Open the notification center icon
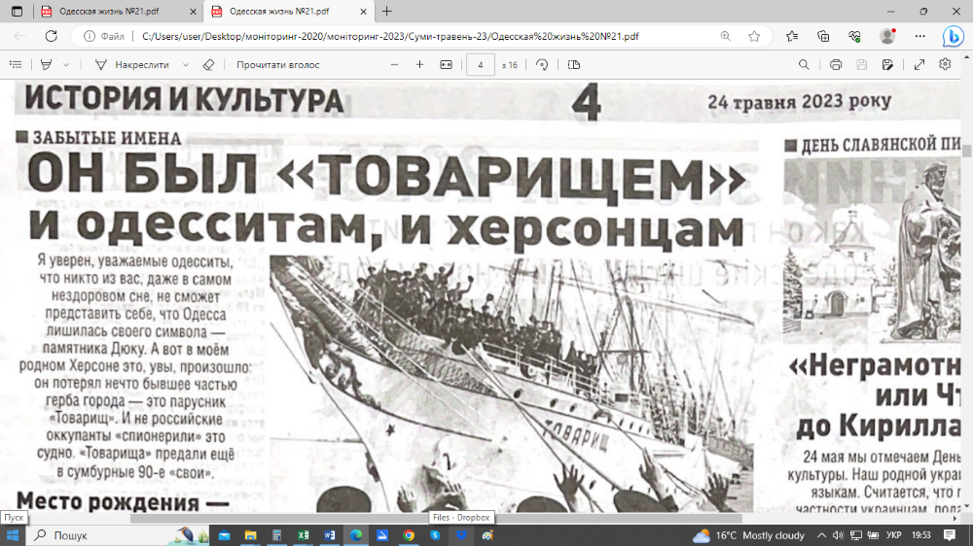Screen dimensions: 973x546 pyautogui.click(x=950, y=535)
